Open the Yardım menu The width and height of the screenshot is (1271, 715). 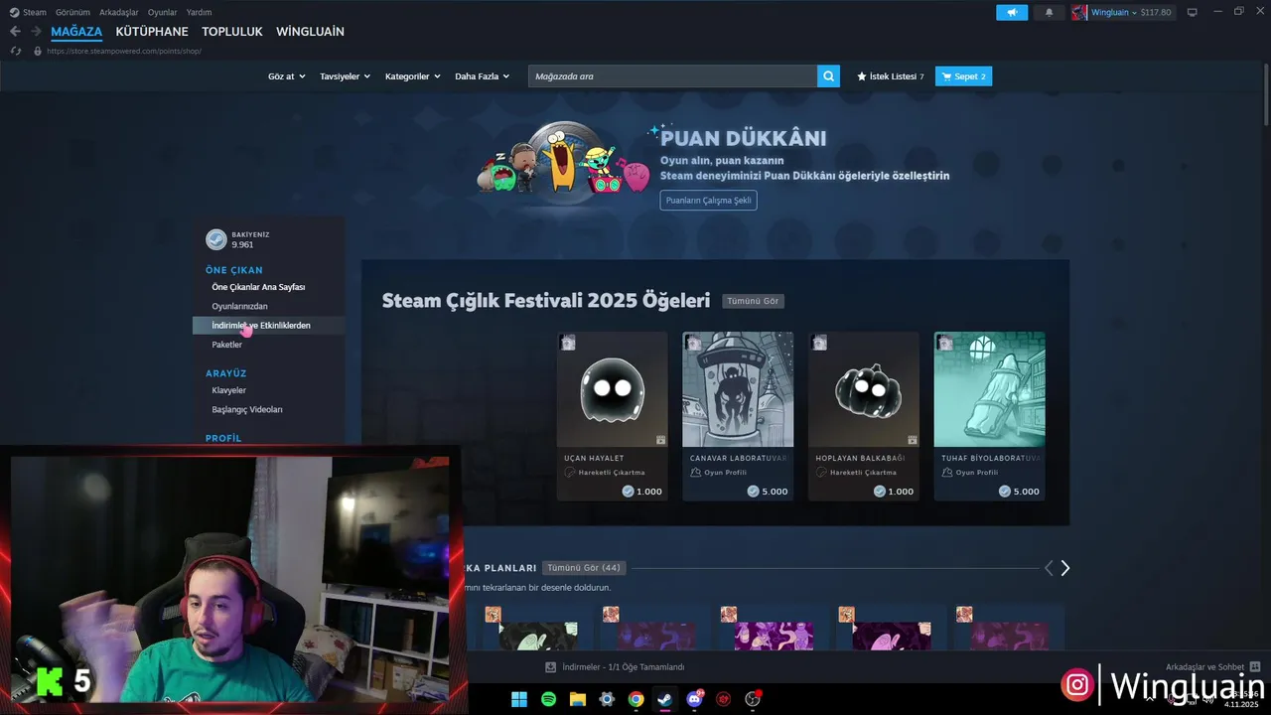(199, 12)
